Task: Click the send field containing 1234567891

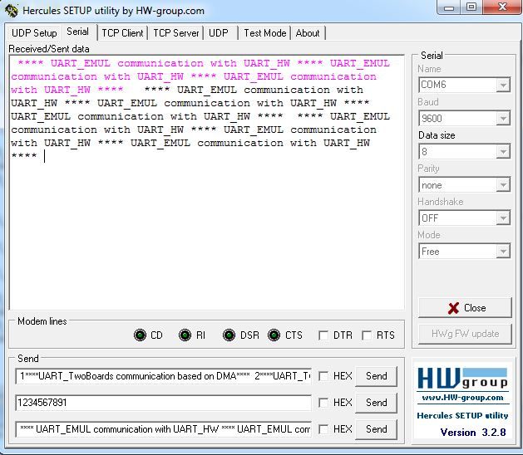Action: (164, 403)
